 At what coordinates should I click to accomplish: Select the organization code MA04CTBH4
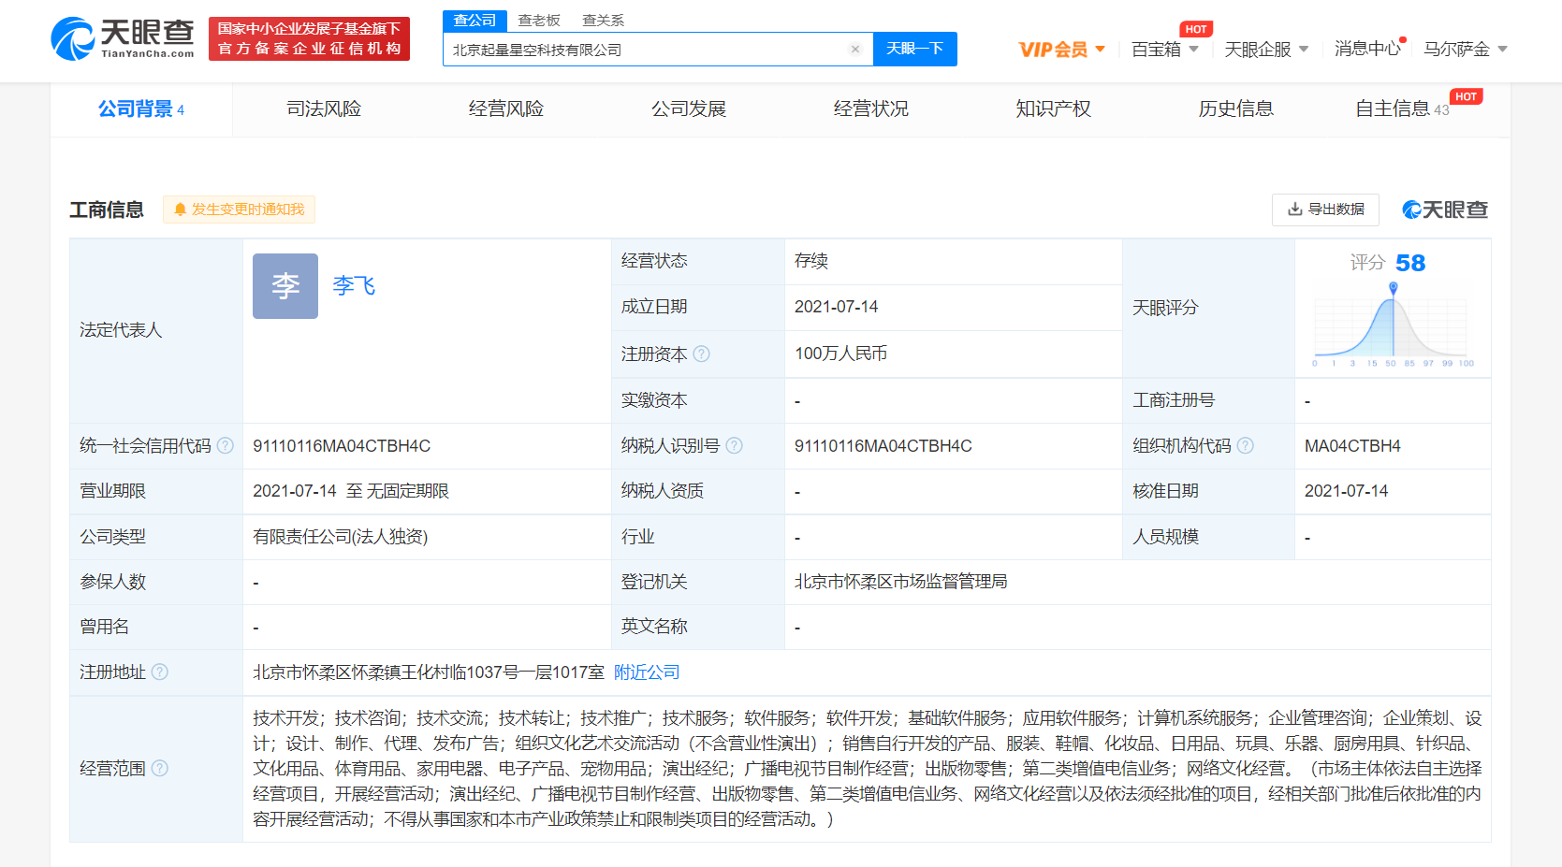[x=1352, y=446]
